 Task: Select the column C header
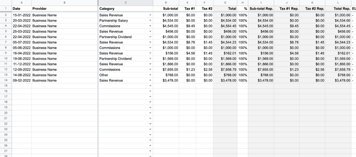[126, 3]
